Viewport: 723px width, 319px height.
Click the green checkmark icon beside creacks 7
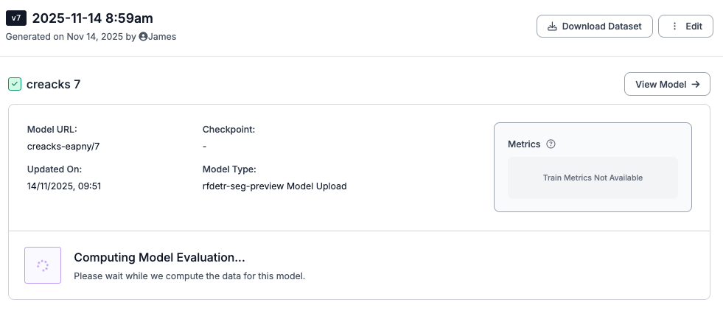tap(15, 84)
